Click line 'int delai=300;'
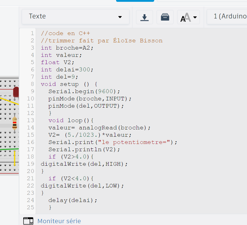 pyautogui.click(x=67, y=70)
